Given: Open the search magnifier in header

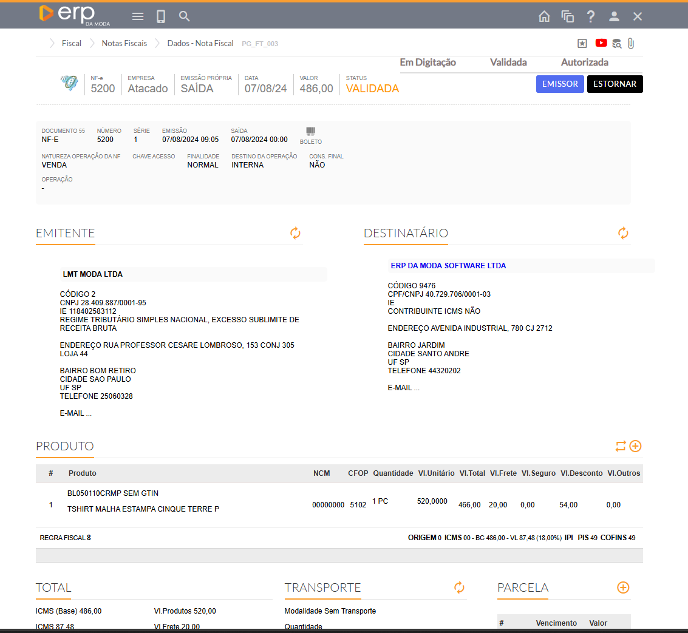Looking at the screenshot, I should point(185,16).
